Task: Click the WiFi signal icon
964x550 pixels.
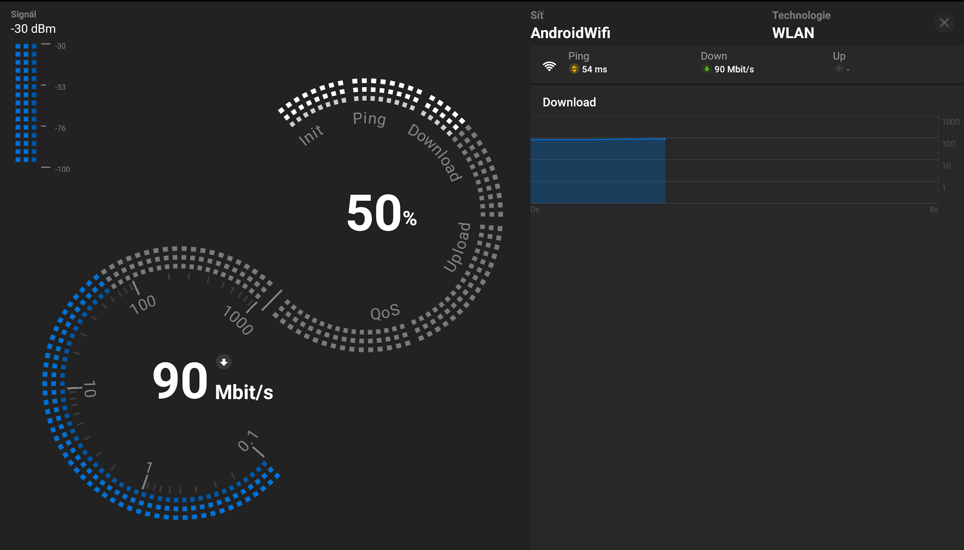Action: tap(549, 66)
